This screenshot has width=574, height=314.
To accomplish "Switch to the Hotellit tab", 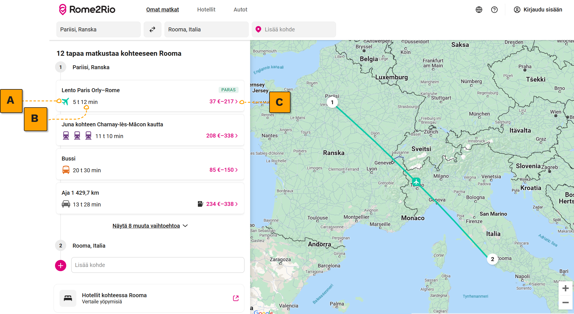I will click(x=206, y=10).
